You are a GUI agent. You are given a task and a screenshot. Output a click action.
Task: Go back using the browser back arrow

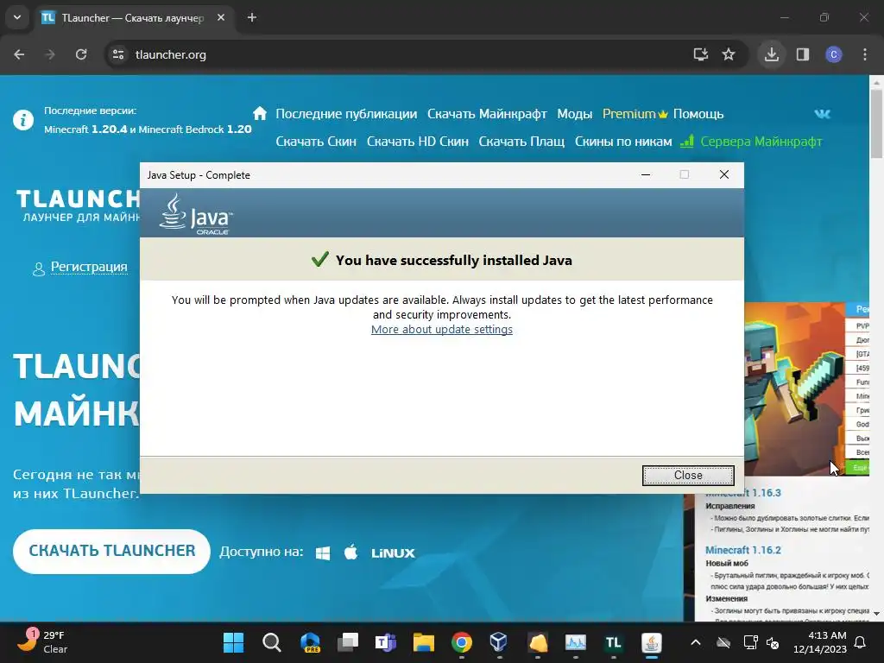coord(19,54)
